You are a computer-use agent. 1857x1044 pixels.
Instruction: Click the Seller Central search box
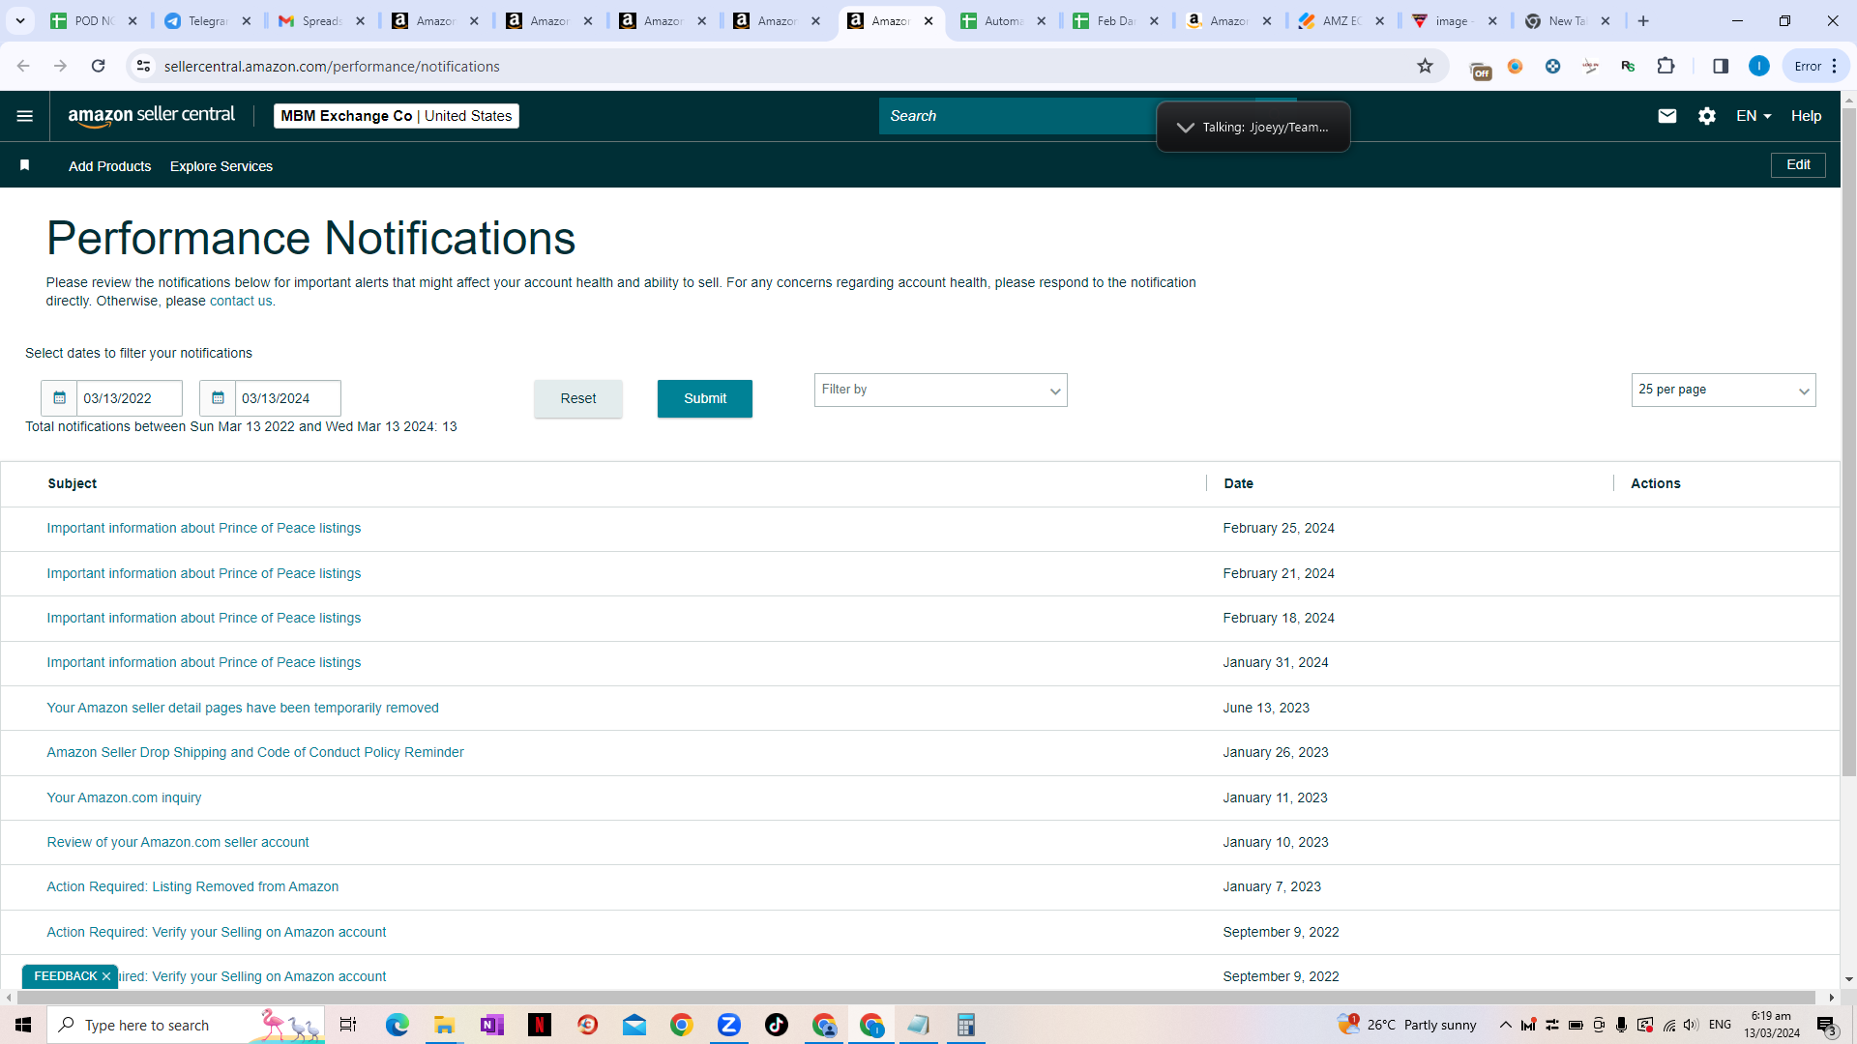click(1016, 116)
